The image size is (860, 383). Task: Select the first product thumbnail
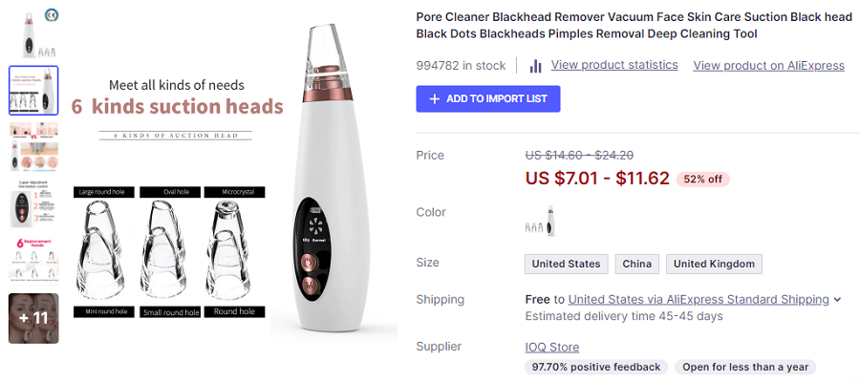[x=32, y=34]
